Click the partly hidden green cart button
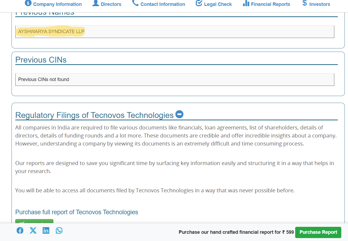Screen dimensions: 348x241 [34, 221]
